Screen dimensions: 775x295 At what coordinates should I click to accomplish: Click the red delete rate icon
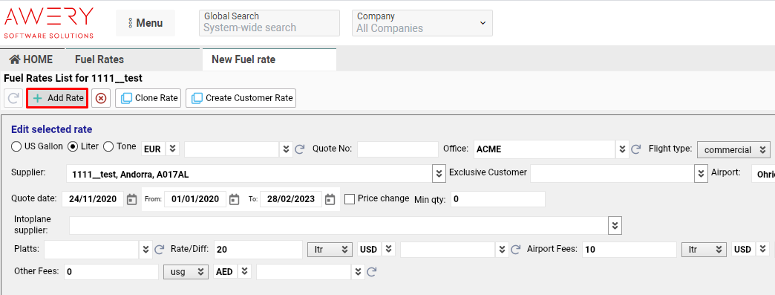101,98
